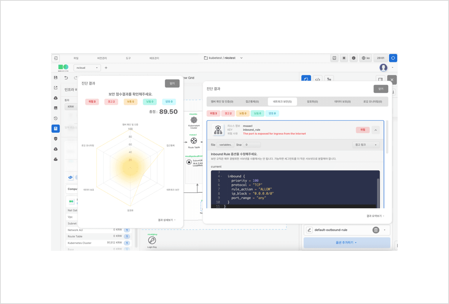This screenshot has width=449, height=304.
Task: Click the undo arrow icon
Action: tap(66, 78)
